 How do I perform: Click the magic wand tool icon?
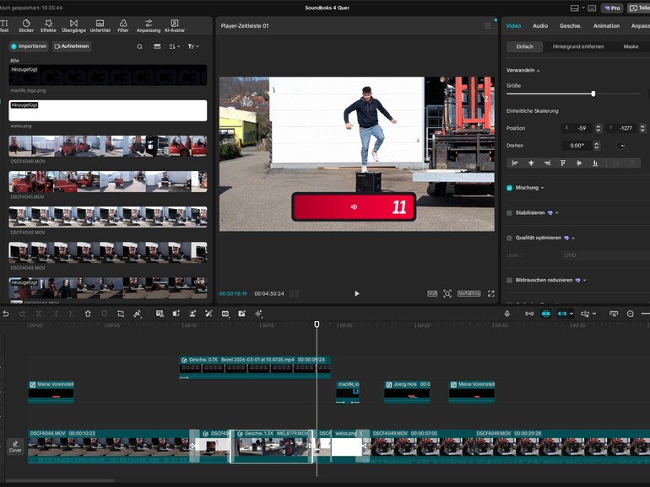209,313
